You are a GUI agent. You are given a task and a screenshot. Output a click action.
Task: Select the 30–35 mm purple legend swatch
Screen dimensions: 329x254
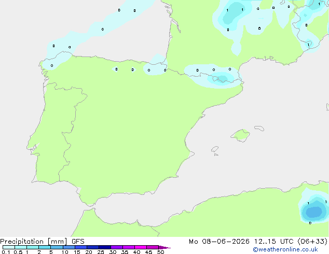117,247
